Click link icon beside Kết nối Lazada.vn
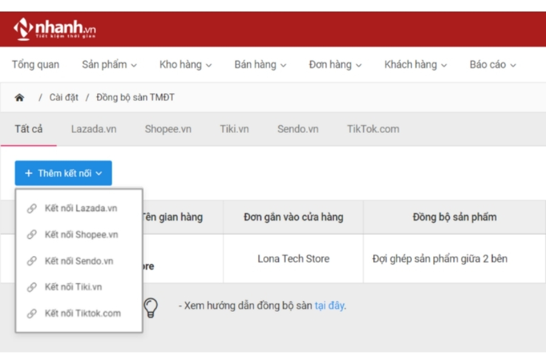The height and width of the screenshot is (364, 546). click(x=32, y=208)
